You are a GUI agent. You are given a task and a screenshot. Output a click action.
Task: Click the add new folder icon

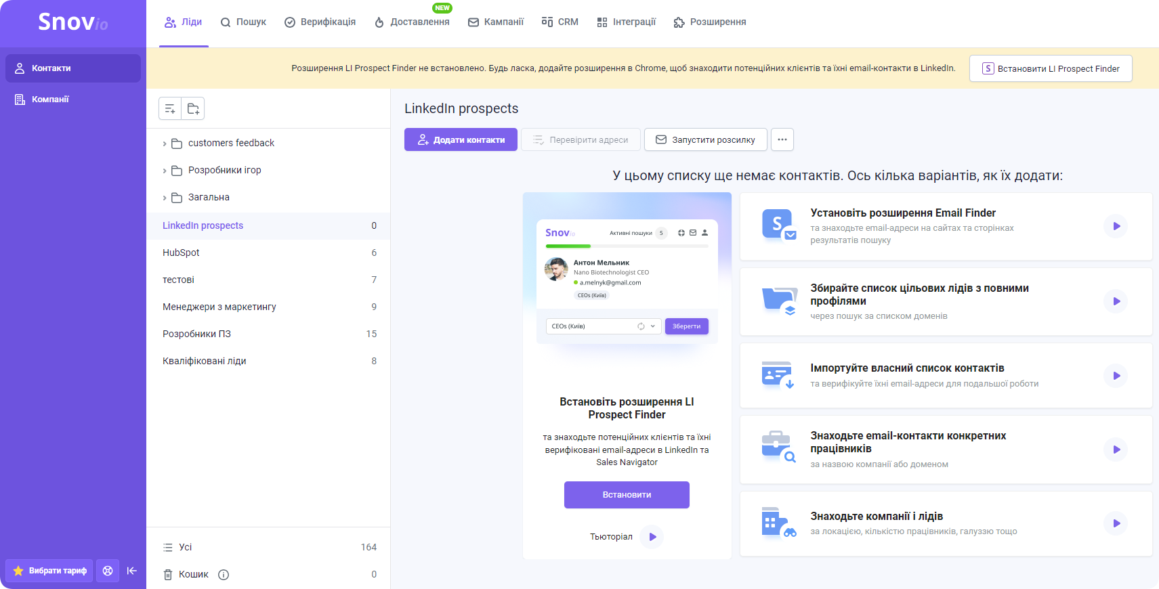click(193, 108)
